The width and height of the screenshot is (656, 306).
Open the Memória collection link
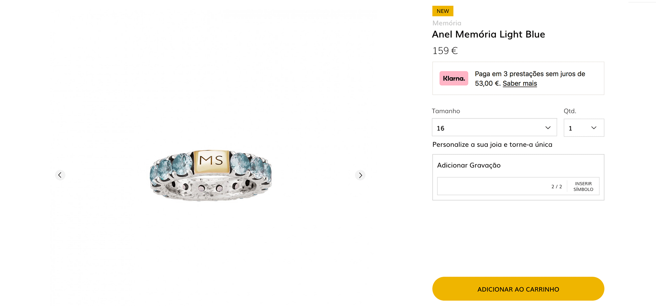click(x=447, y=23)
